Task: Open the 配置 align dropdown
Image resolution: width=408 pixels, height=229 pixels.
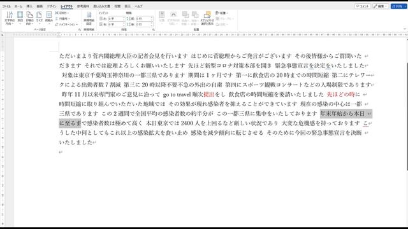Action: coord(222,13)
